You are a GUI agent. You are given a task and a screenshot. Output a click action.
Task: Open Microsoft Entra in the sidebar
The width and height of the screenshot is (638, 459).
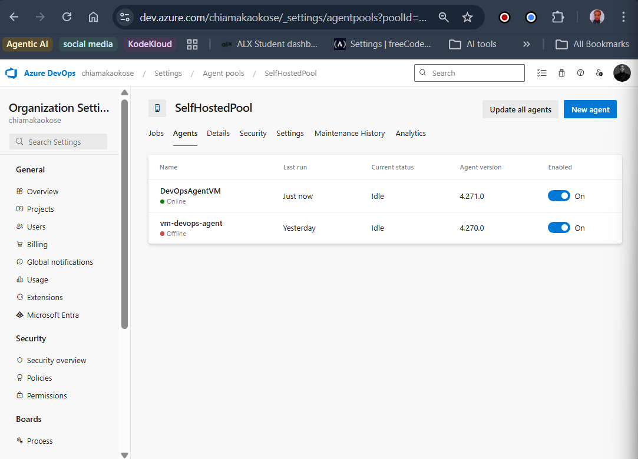pyautogui.click(x=53, y=315)
